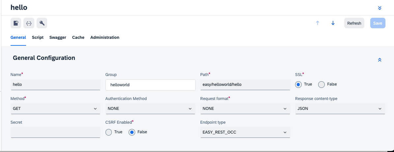Collapse the General Configuration section
This screenshot has height=152, width=394.
(379, 60)
